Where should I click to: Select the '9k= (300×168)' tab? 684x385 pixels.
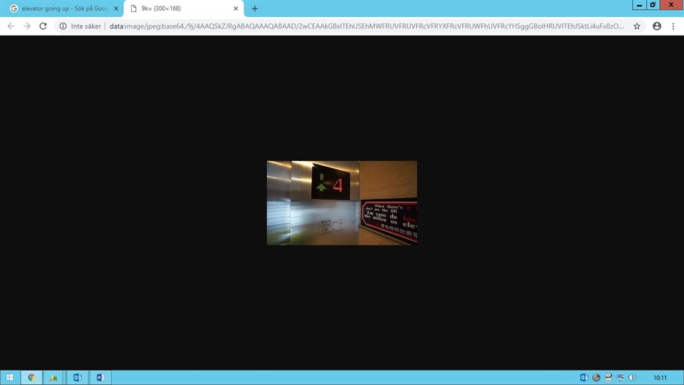pyautogui.click(x=178, y=9)
